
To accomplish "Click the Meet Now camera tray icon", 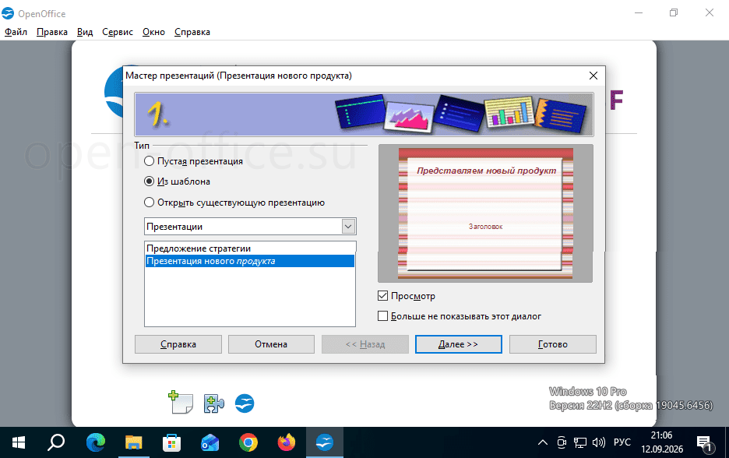I will [562, 442].
